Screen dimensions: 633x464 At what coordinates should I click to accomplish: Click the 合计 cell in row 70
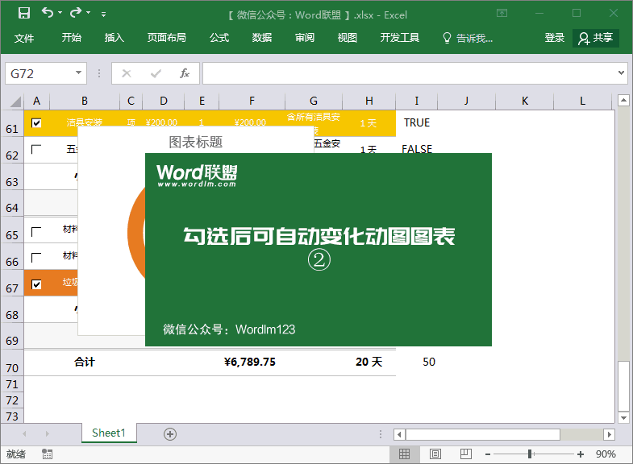click(x=85, y=362)
